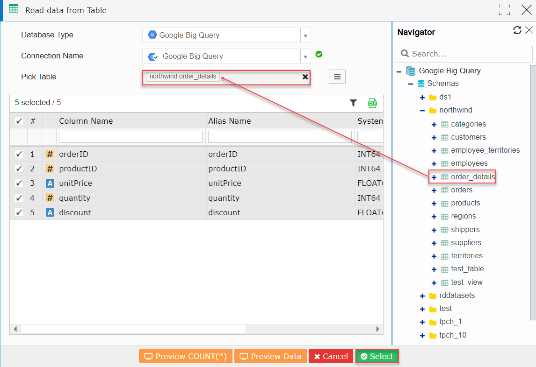Image resolution: width=536 pixels, height=367 pixels.
Task: Toggle fullscreen for the dialog
Action: pyautogui.click(x=504, y=10)
